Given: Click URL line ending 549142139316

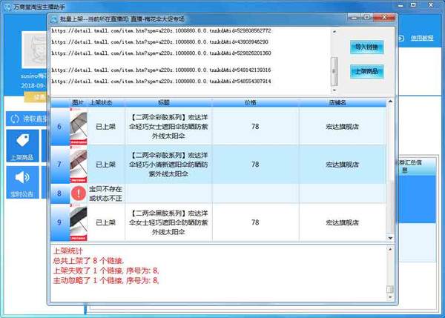Looking at the screenshot, I should (x=161, y=70).
